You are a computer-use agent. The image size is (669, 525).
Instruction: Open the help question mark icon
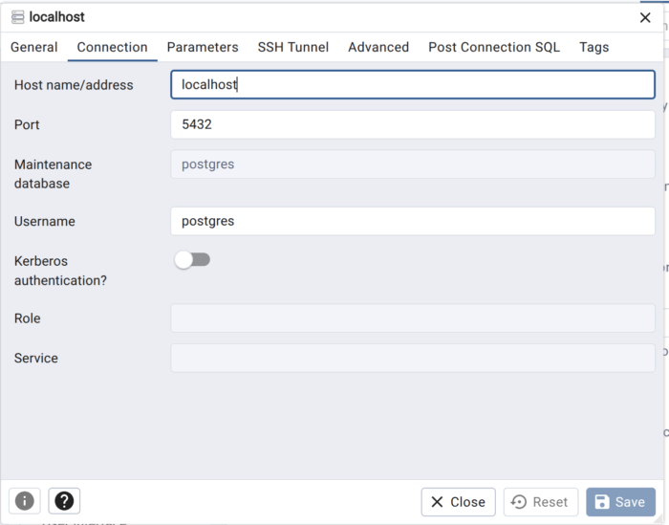tap(64, 501)
